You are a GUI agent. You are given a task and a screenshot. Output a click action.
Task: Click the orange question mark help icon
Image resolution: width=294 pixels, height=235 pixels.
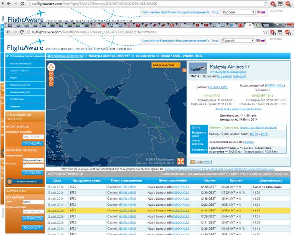click(10, 181)
